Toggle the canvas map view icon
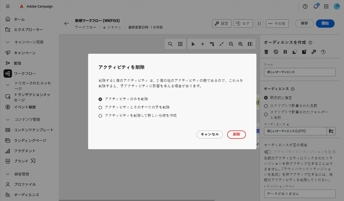 point(250,44)
